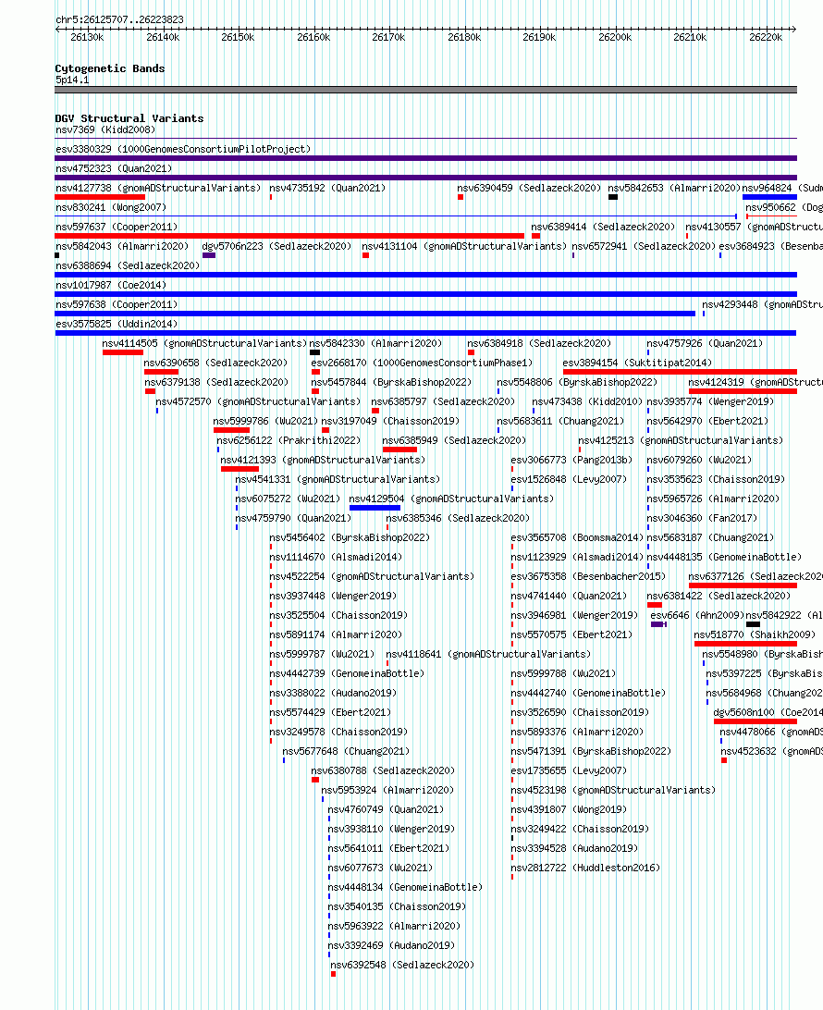Viewport: 823px width, 1010px height.
Task: Open nsv4735192 (Quan2021) variant
Action: [x=327, y=188]
